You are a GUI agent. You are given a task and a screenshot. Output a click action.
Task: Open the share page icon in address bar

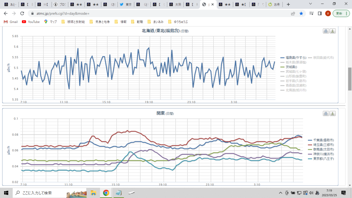pos(293,13)
